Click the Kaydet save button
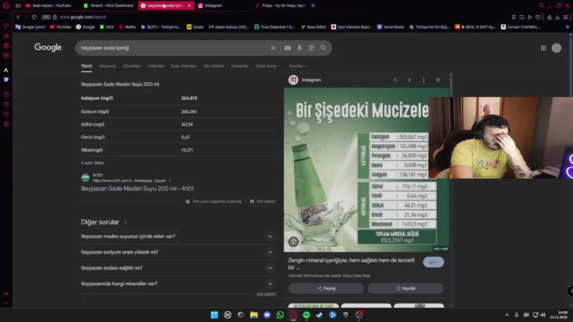Image resolution: width=573 pixels, height=322 pixels. point(406,288)
